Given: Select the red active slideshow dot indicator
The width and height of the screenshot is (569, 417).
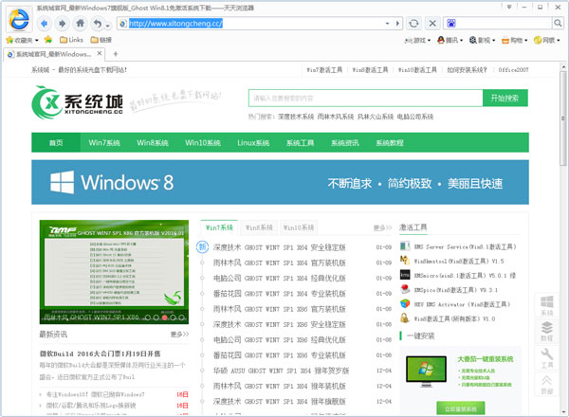Looking at the screenshot, I should click(165, 317).
